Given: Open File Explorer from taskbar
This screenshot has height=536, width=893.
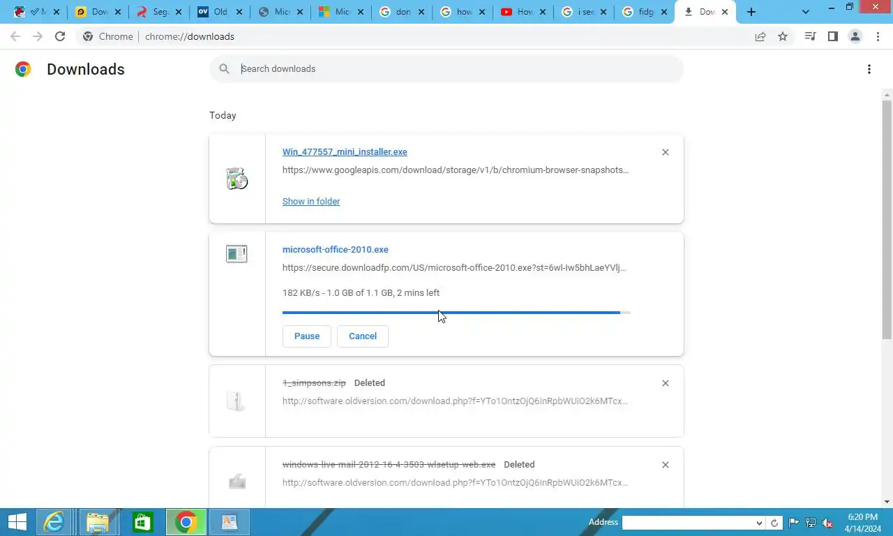Looking at the screenshot, I should click(x=98, y=522).
